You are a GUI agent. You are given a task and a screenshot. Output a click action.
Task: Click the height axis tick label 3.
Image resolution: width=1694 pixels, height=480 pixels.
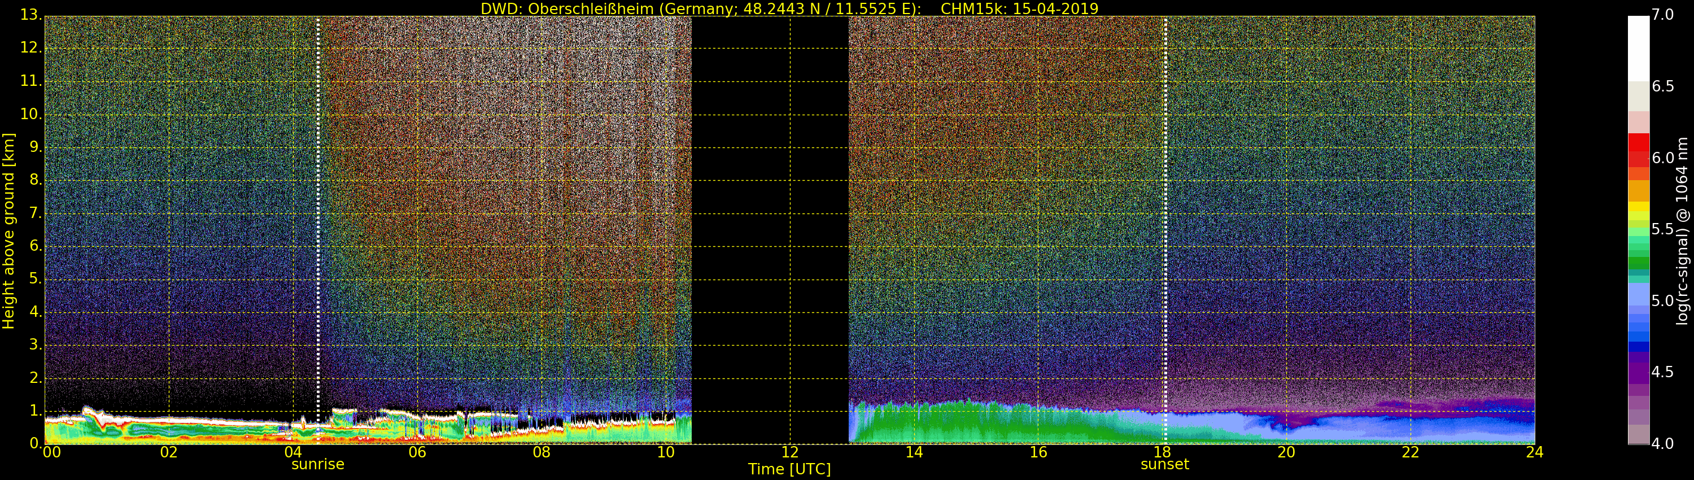tap(35, 344)
